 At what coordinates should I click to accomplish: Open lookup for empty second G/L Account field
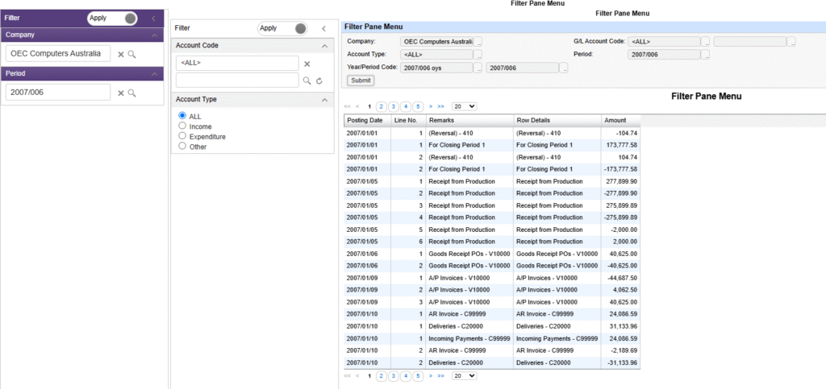click(791, 42)
